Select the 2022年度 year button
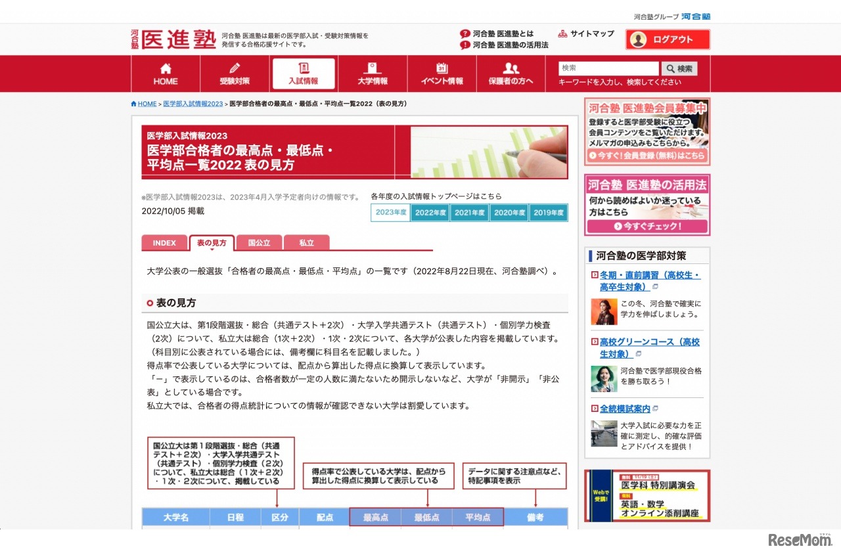 point(430,212)
